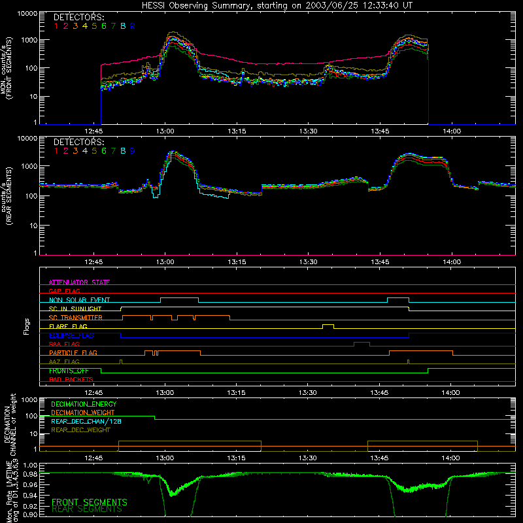
Task: Click the GAP_FLAG label
Action: coord(64,291)
